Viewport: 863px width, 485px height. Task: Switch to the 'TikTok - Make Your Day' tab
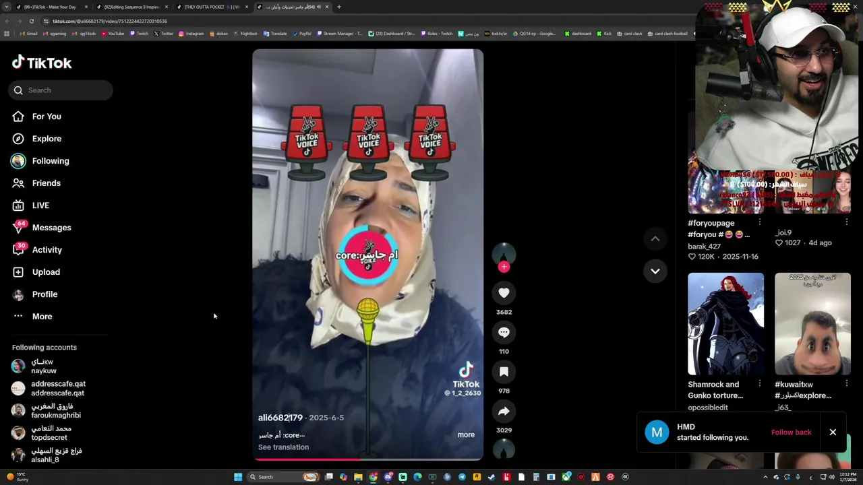coord(50,7)
